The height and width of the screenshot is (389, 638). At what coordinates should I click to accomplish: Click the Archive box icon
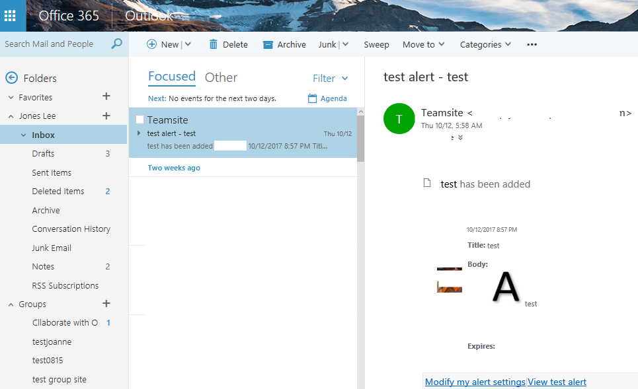268,45
